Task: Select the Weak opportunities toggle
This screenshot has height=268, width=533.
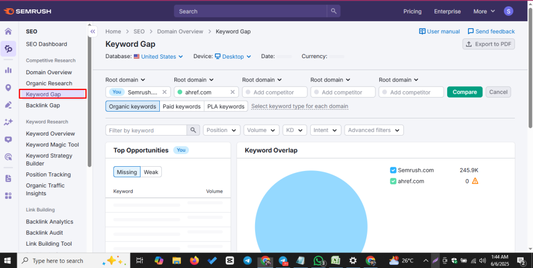Action: [151, 172]
